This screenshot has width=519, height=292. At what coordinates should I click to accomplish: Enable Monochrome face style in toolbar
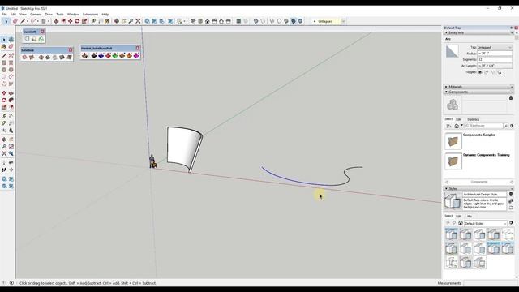pyautogui.click(x=300, y=21)
